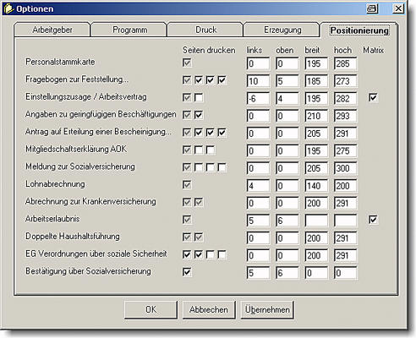Confirm settings with the OK button
416x338 pixels.
pos(151,309)
